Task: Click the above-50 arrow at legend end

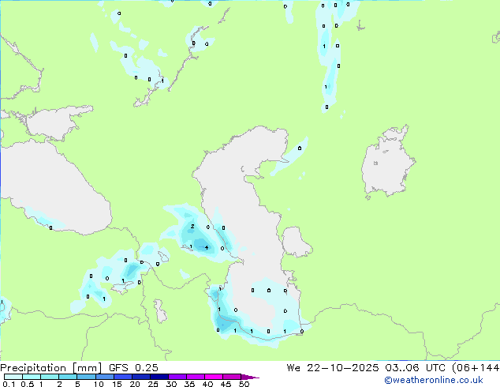Action: pyautogui.click(x=250, y=377)
